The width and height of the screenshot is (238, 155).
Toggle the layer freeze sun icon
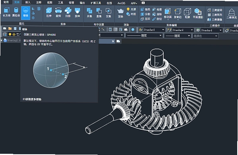click(14, 34)
